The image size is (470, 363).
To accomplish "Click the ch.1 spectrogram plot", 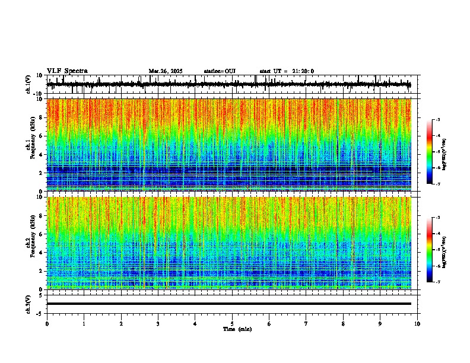I will click(229, 145).
